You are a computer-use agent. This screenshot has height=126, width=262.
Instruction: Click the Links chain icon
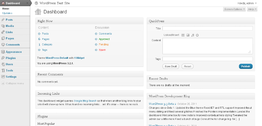click(3, 32)
